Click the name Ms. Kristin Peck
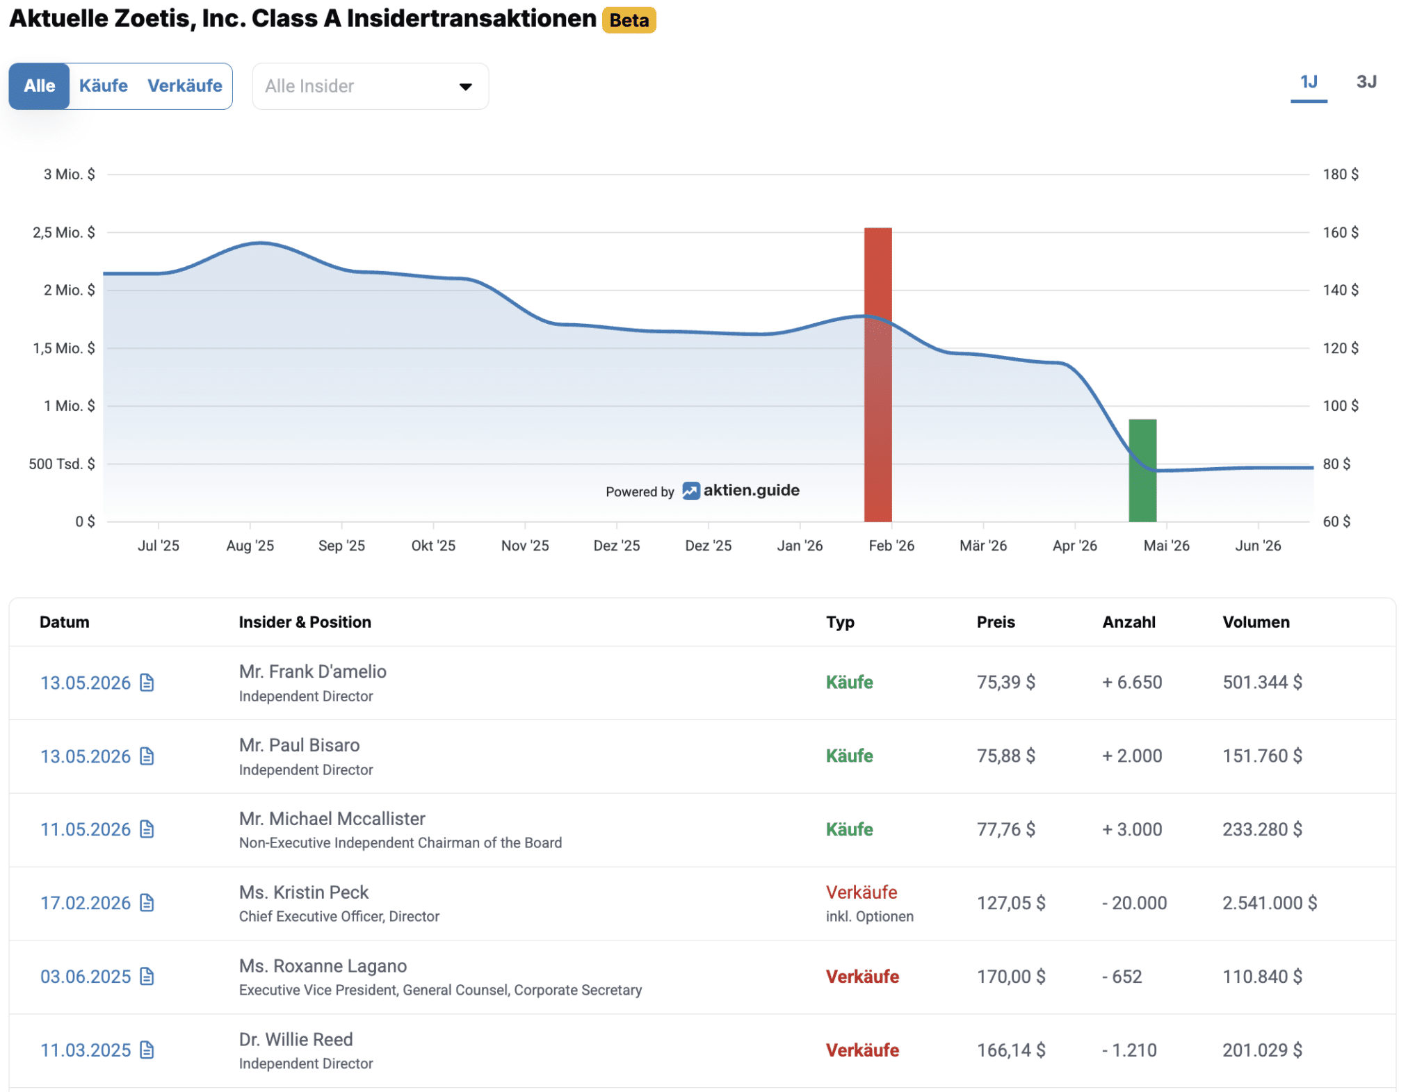Image resolution: width=1424 pixels, height=1092 pixels. click(x=303, y=893)
